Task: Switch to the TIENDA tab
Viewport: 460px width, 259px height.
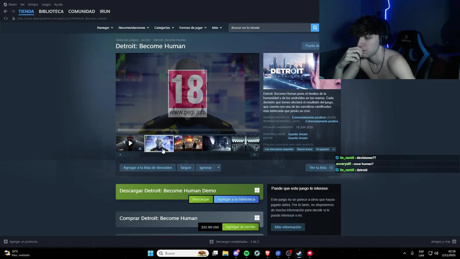Action: tap(26, 12)
